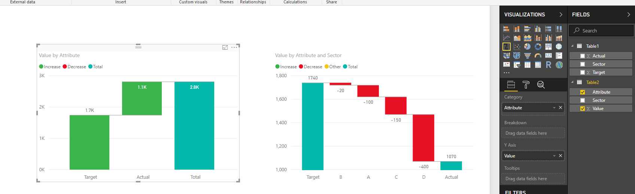This screenshot has height=194, width=635.
Task: Click 'Value by Attribute and Sector' title
Action: click(x=308, y=55)
